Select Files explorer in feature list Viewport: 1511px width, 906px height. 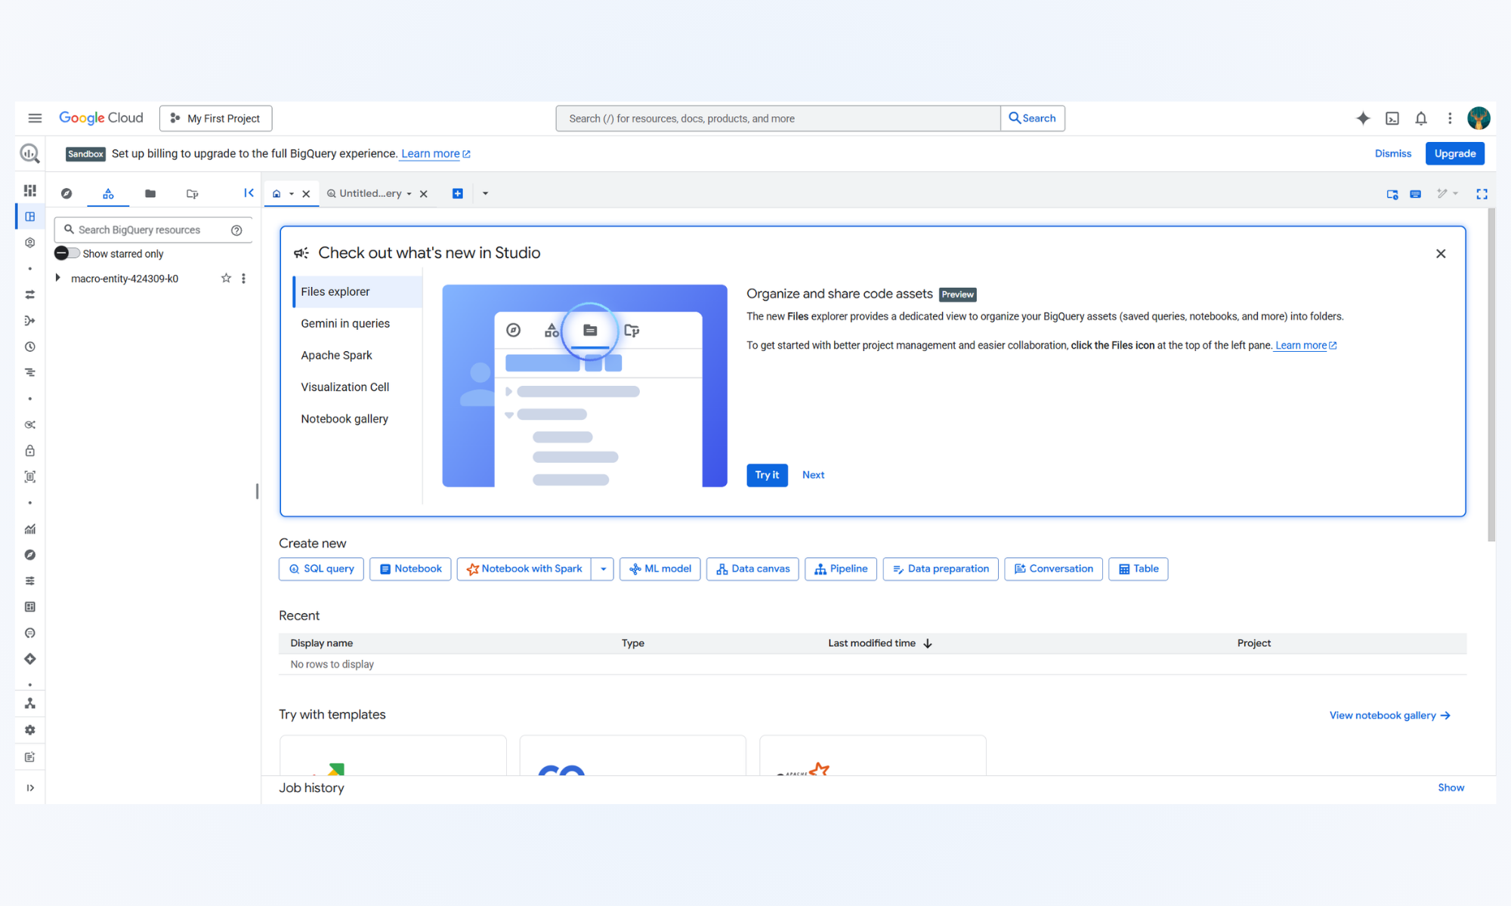357,291
